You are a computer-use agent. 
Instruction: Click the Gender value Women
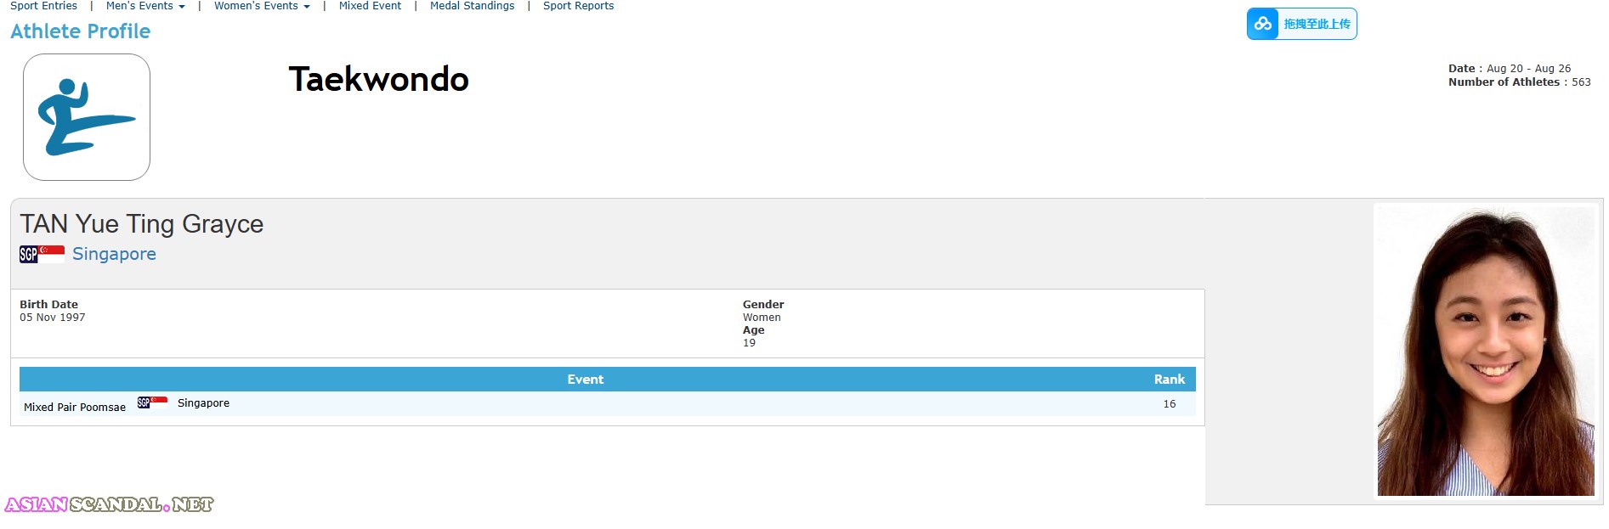pyautogui.click(x=762, y=318)
